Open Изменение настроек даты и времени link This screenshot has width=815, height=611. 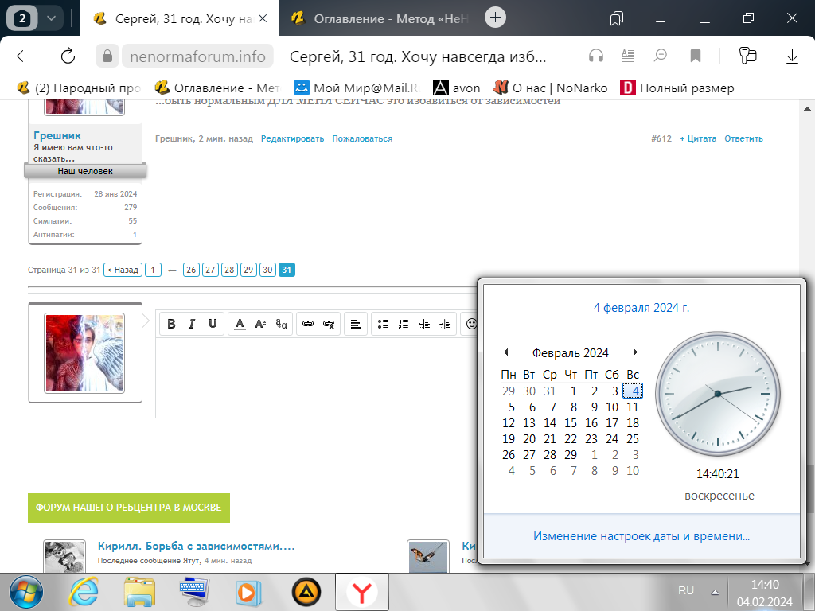point(641,536)
